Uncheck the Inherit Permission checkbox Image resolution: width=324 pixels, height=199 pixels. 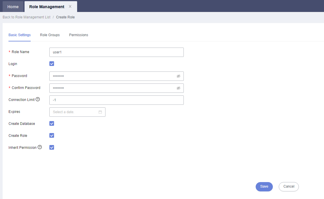pos(52,147)
